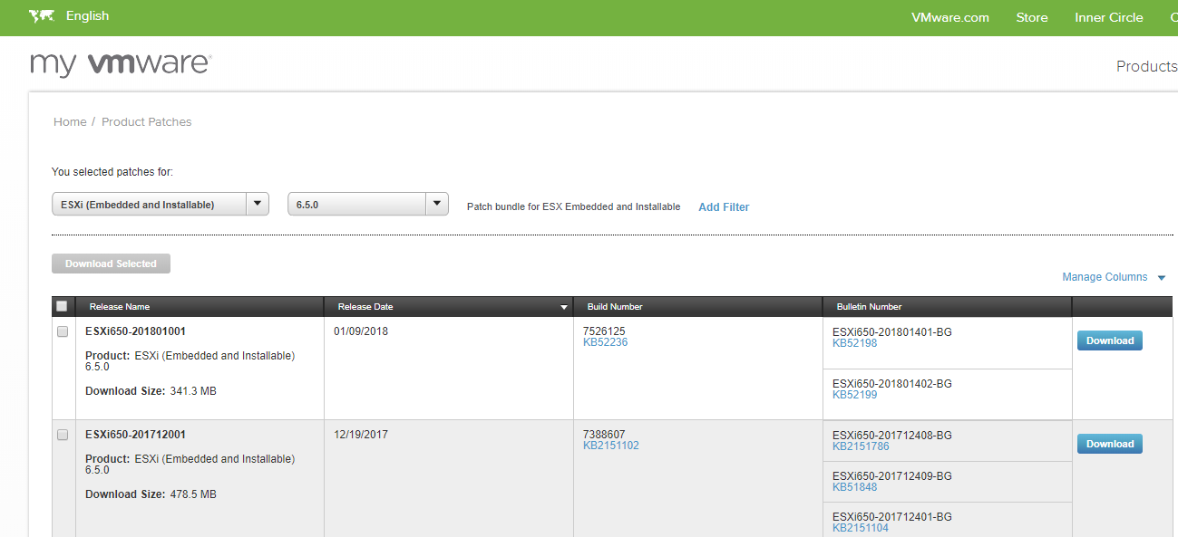
Task: Click the 341.3 MB download size text
Action: point(193,391)
